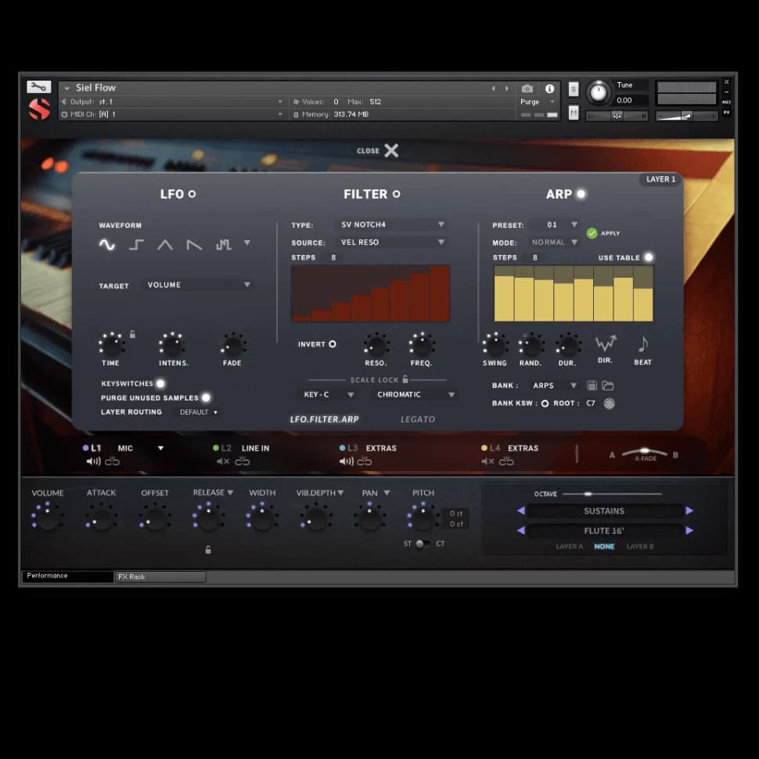This screenshot has width=759, height=759.
Task: Click the A/B X-FADE slider
Action: click(645, 453)
